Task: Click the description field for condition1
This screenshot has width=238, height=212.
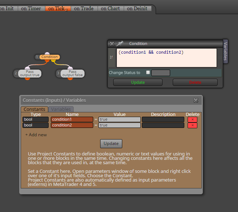Action: point(163,119)
